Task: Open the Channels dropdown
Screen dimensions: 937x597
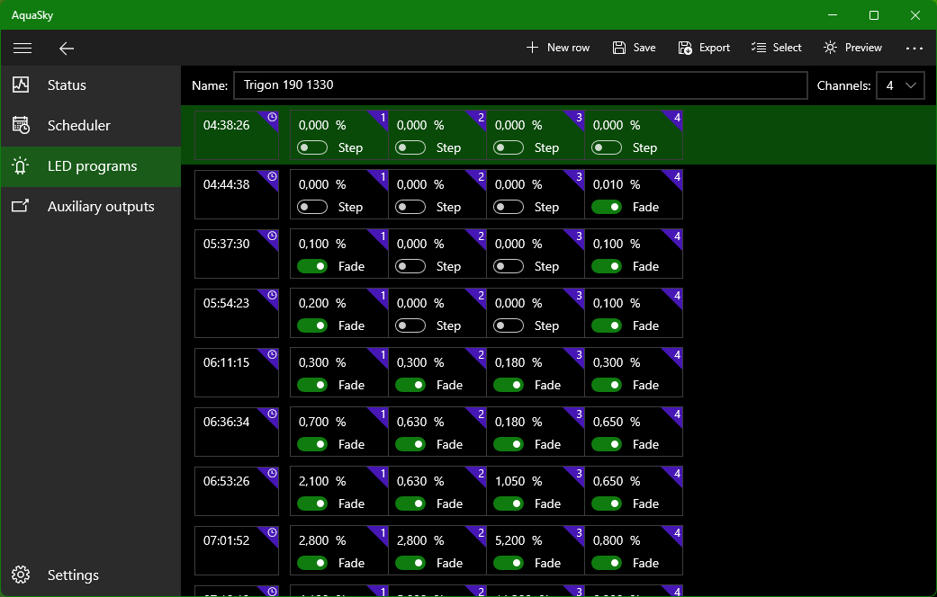Action: pyautogui.click(x=899, y=85)
